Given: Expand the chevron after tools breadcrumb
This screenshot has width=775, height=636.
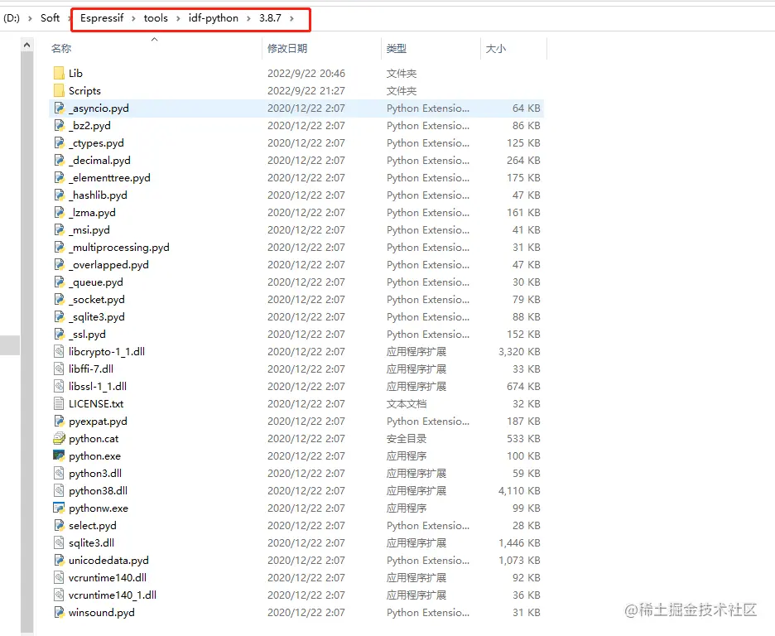Looking at the screenshot, I should 178,18.
